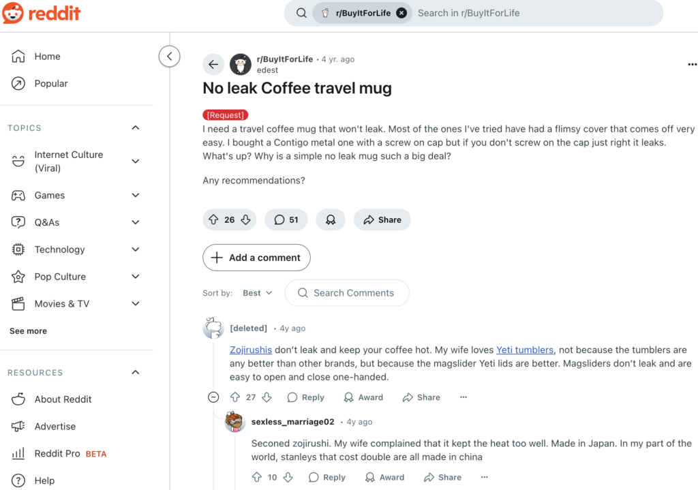This screenshot has width=698, height=490.
Task: Collapse the left navigation sidebar
Action: pyautogui.click(x=169, y=56)
